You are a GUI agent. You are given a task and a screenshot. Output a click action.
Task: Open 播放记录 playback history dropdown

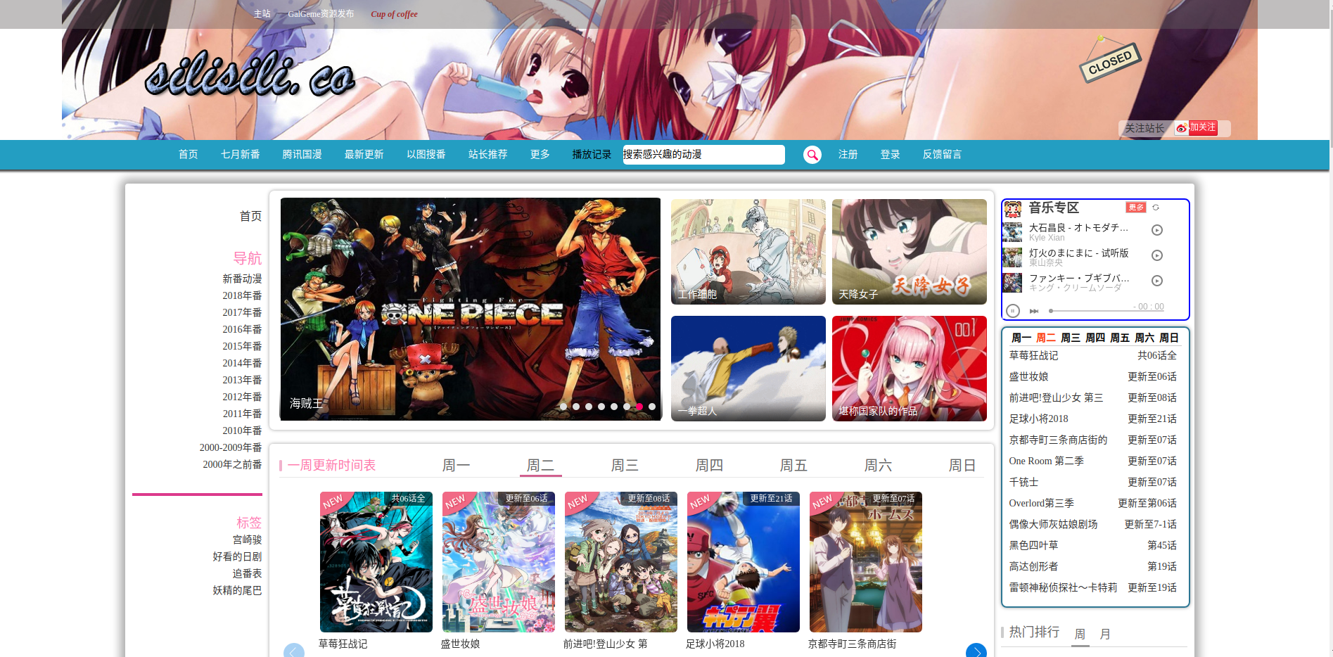pyautogui.click(x=592, y=155)
